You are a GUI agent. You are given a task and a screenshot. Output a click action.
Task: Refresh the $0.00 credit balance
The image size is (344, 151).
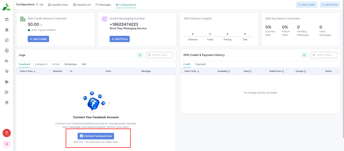tap(41, 25)
